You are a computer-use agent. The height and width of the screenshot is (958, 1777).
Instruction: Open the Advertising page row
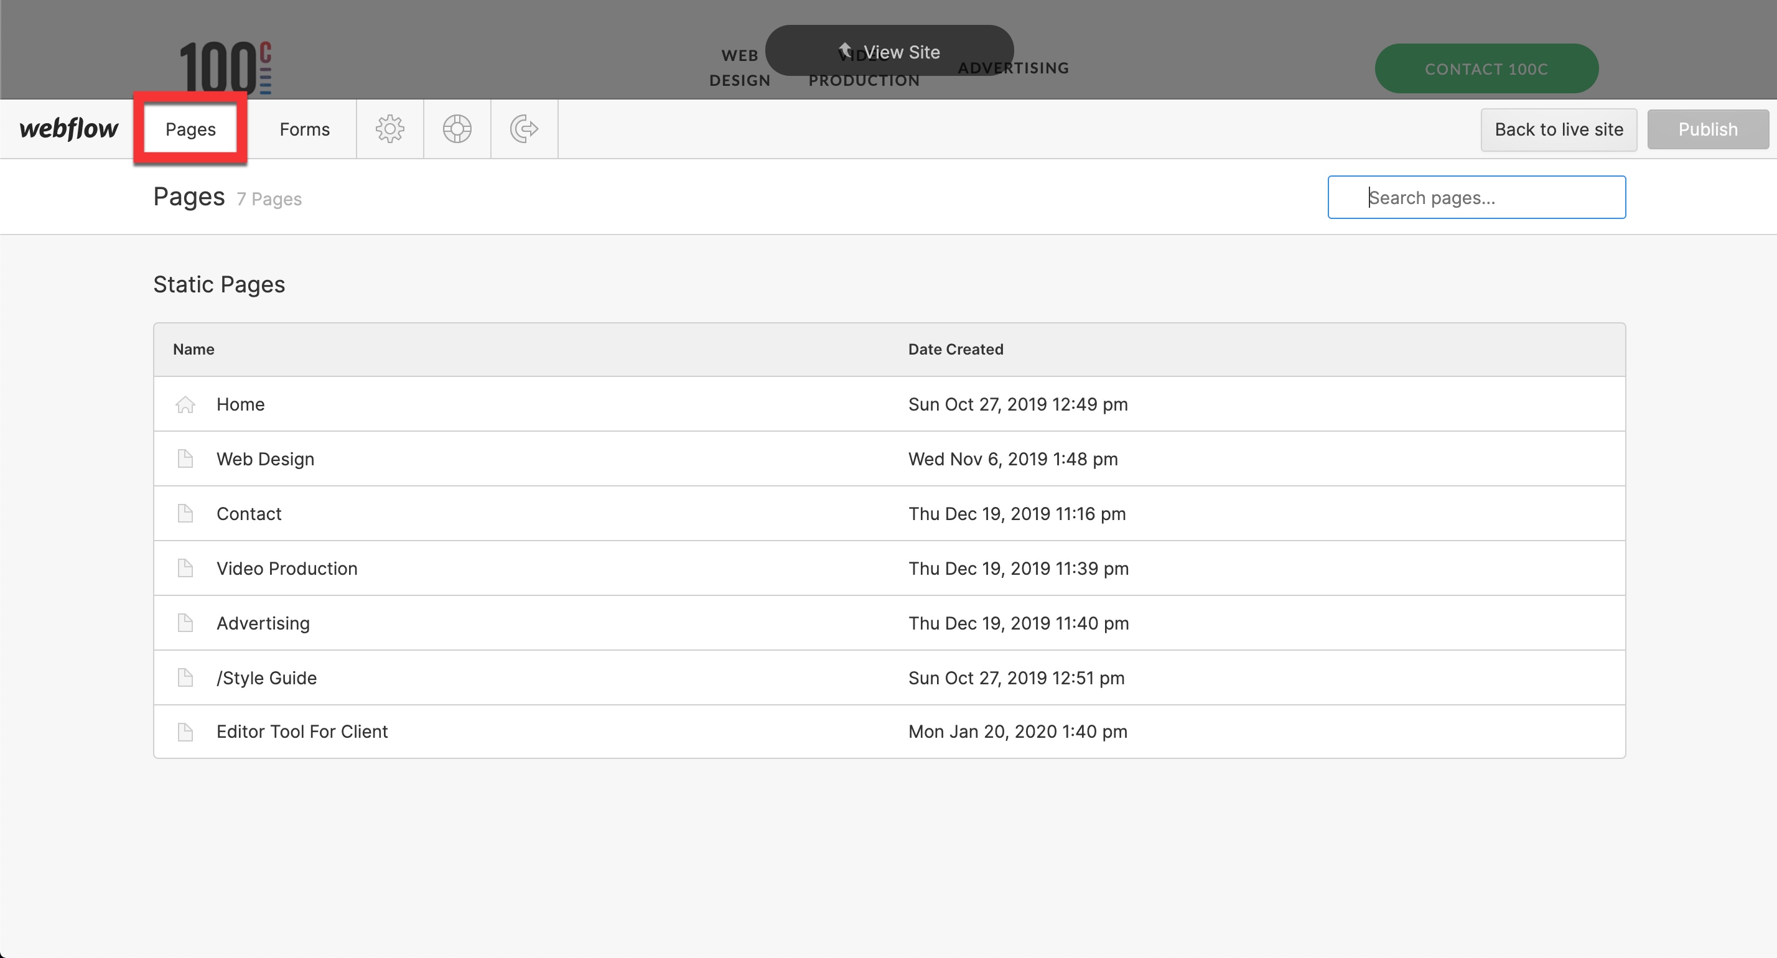tap(889, 623)
